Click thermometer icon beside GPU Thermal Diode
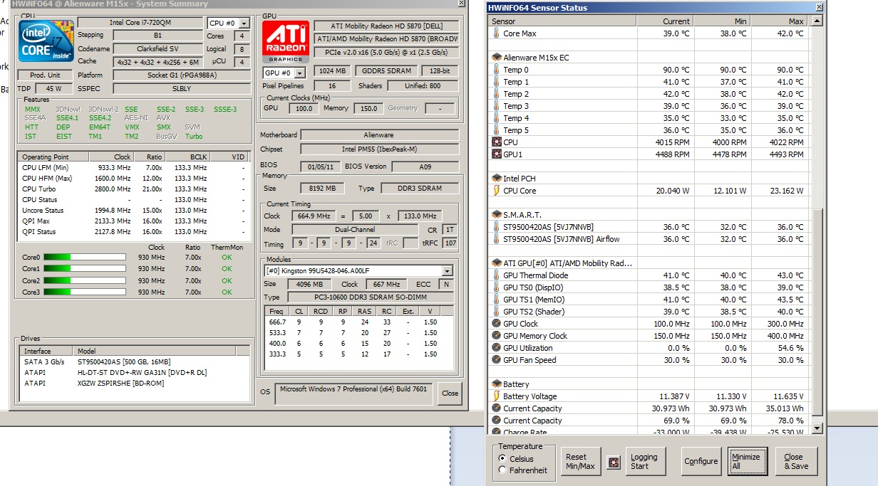Screen dimensions: 878x486 click(x=497, y=275)
